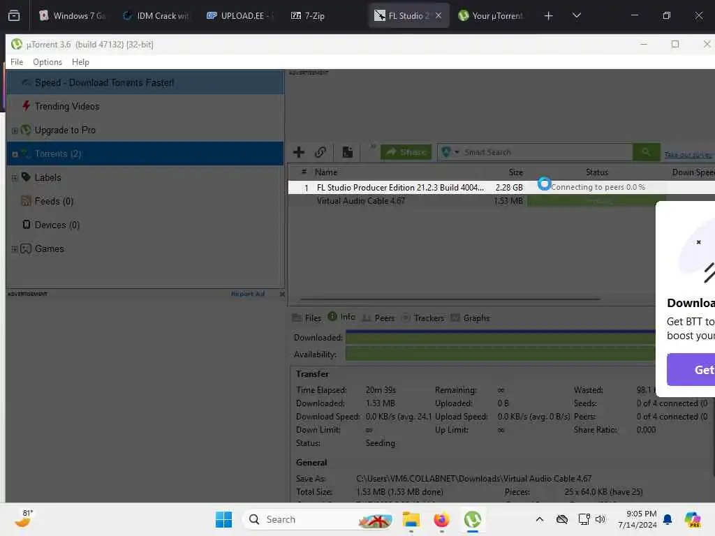Select Feeds (0) in sidebar
The width and height of the screenshot is (715, 536).
tap(54, 201)
